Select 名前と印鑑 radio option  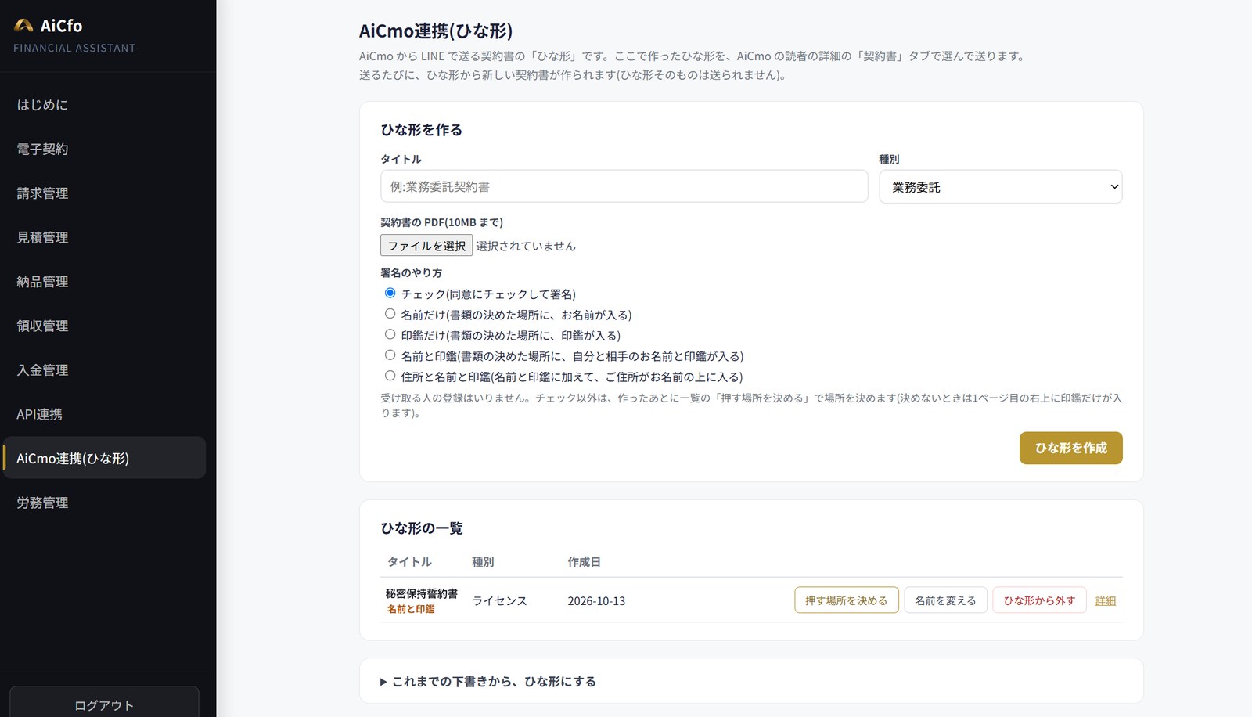point(390,355)
